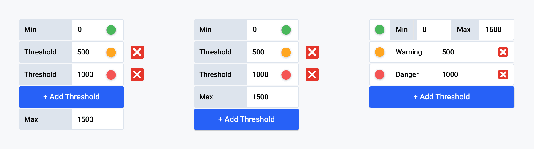
Task: Click the orange color dot beside Warning
Action: 380,52
